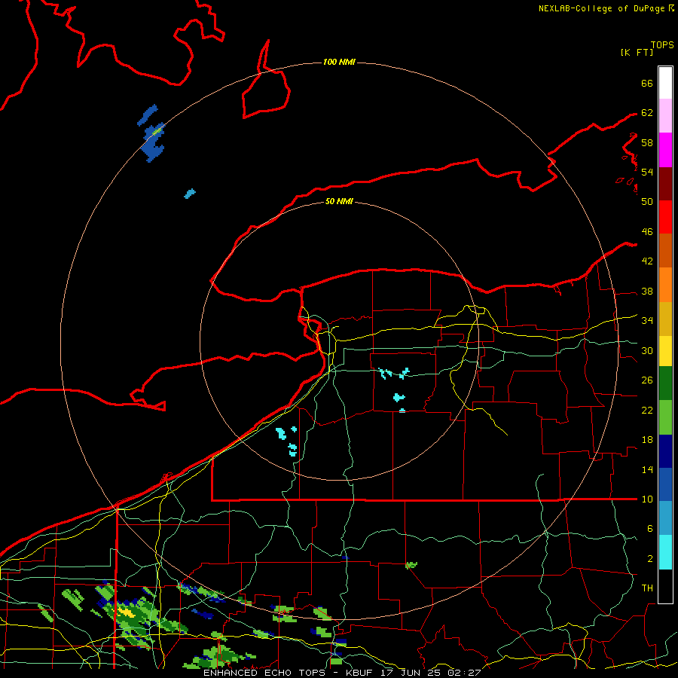Select the dark red maroon legend swatch
Screen dimensions: 678x678
point(665,184)
